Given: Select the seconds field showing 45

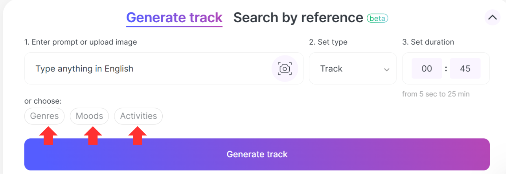Looking at the screenshot, I should coord(465,69).
